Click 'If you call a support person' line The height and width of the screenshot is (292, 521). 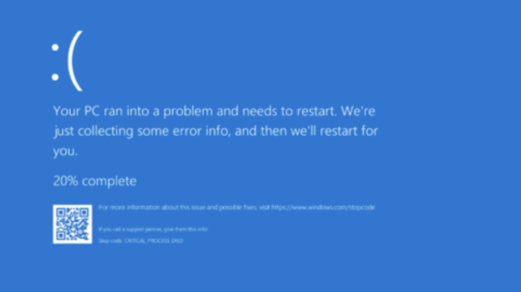click(153, 229)
